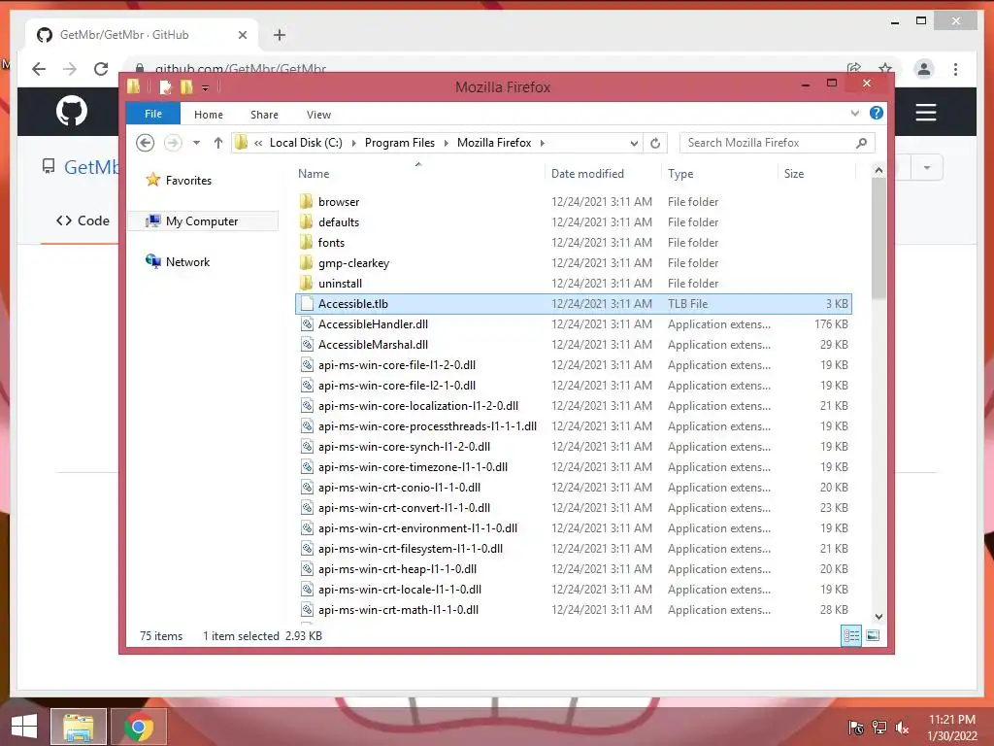Switch to the Home ribbon tab
Screen dimensions: 994x746
(x=209, y=115)
